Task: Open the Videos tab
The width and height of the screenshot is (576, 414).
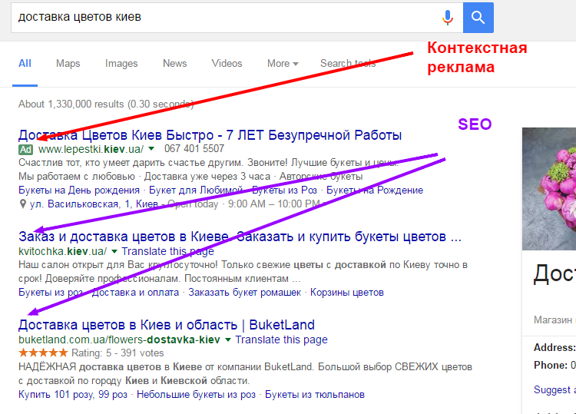Action: pyautogui.click(x=227, y=64)
